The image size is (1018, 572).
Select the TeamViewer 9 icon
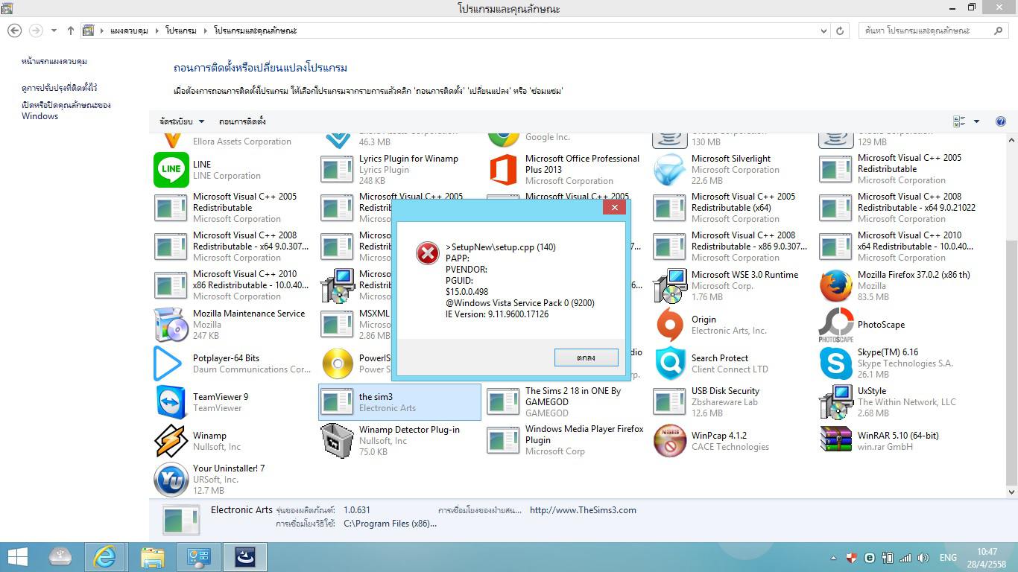[171, 402]
